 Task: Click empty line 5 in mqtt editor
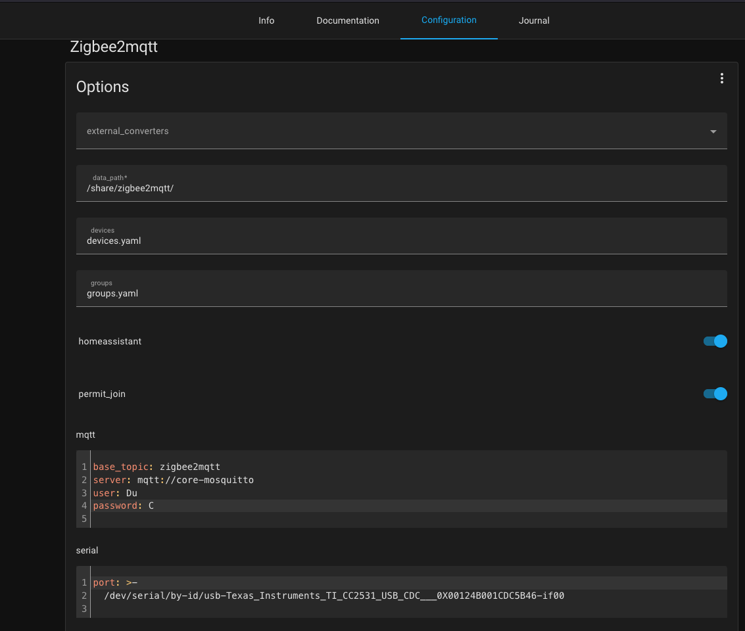point(408,519)
